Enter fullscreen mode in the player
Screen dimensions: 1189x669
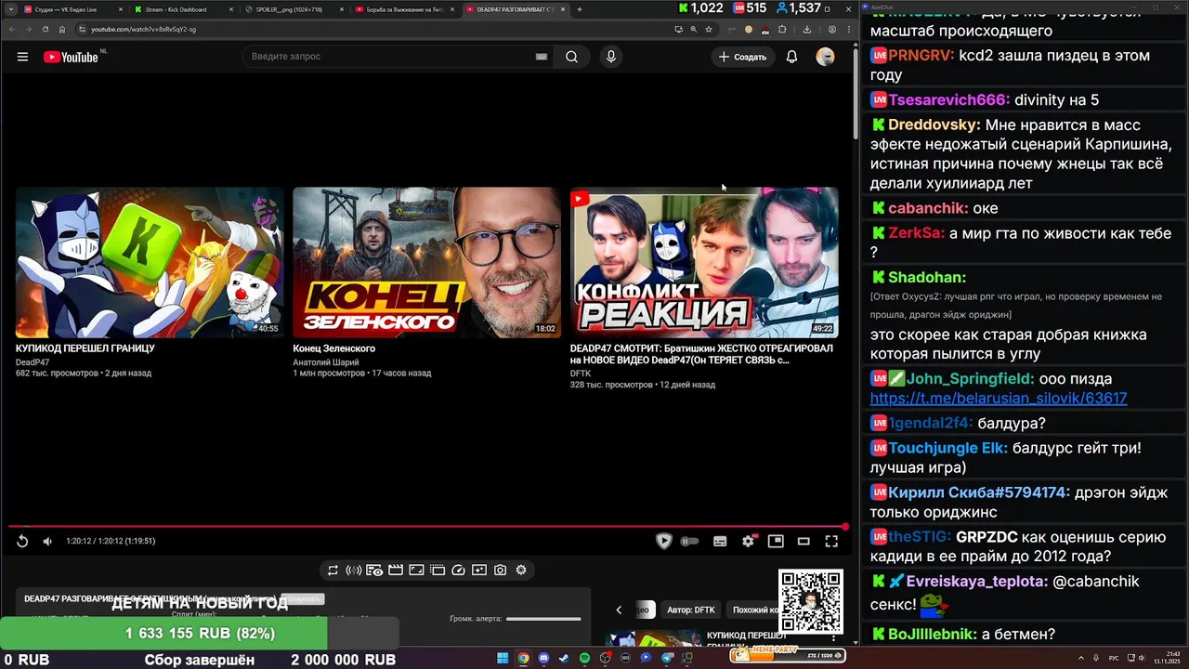click(x=831, y=541)
